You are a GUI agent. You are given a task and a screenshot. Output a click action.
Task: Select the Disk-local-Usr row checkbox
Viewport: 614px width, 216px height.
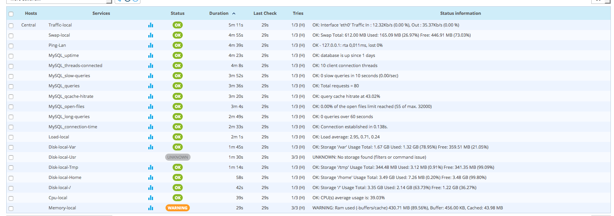[x=11, y=158]
